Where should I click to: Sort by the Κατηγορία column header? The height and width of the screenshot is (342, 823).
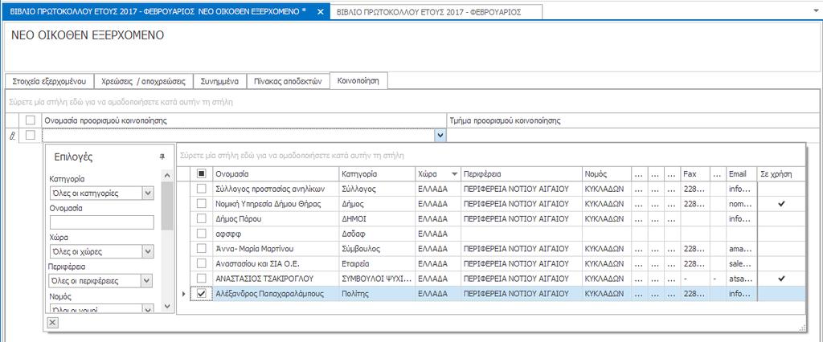click(x=376, y=173)
